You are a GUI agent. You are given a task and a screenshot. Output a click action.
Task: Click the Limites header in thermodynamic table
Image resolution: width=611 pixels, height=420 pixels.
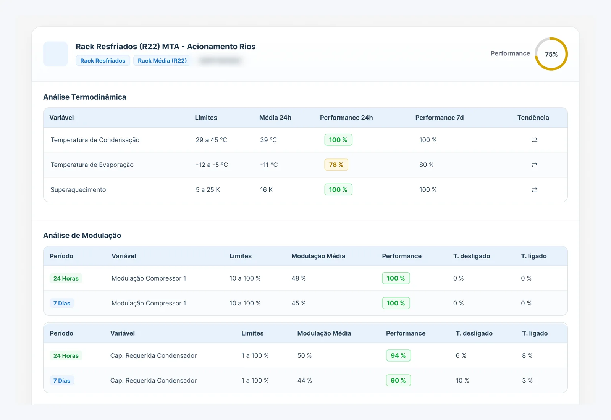tap(206, 118)
